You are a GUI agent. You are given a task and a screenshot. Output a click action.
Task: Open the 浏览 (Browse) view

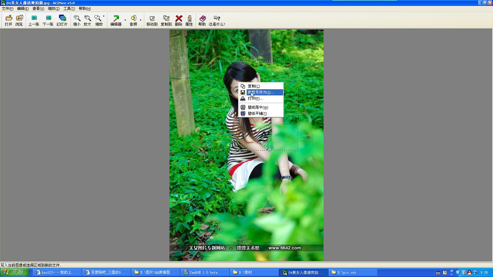19,20
